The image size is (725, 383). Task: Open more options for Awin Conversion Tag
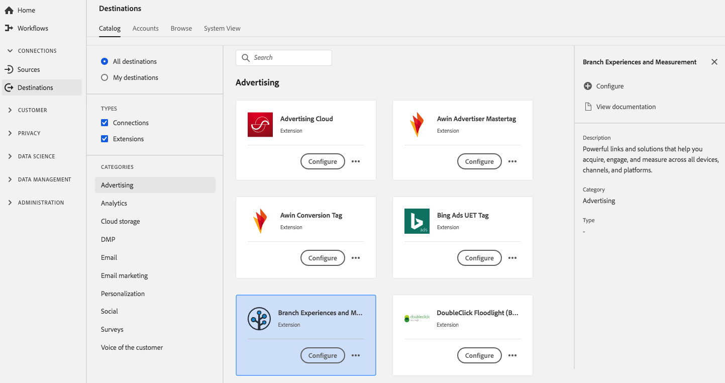(x=356, y=258)
